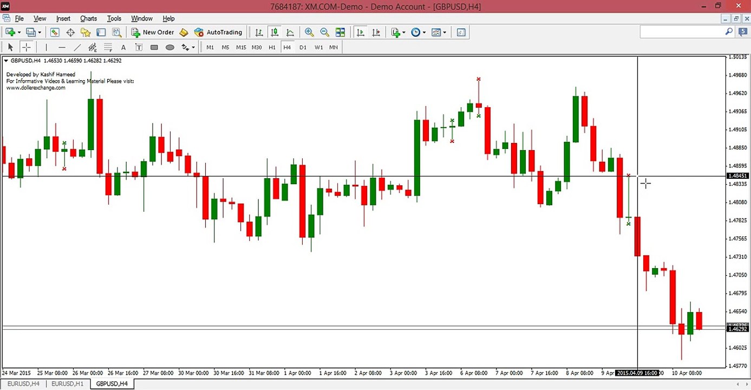Switch to the EURUSD,H1 chart tab
The height and width of the screenshot is (390, 751).
[x=67, y=384]
